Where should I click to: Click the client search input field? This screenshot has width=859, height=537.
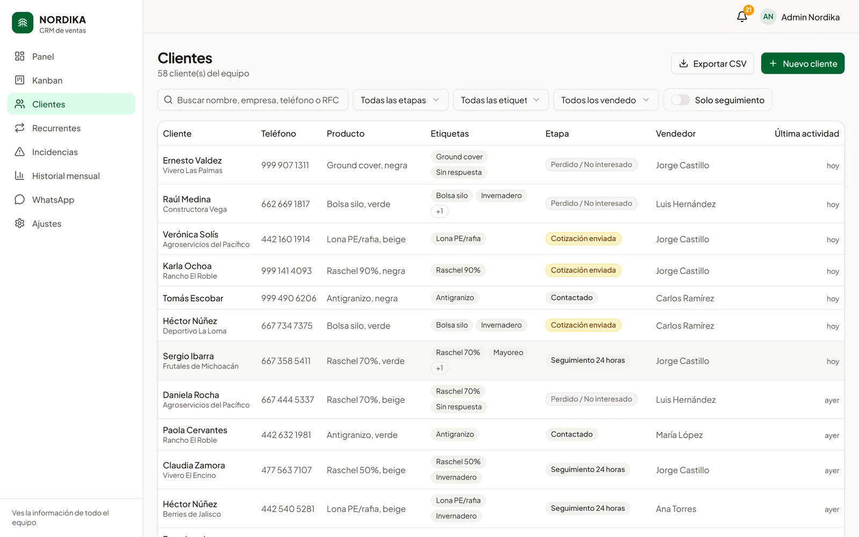[253, 100]
